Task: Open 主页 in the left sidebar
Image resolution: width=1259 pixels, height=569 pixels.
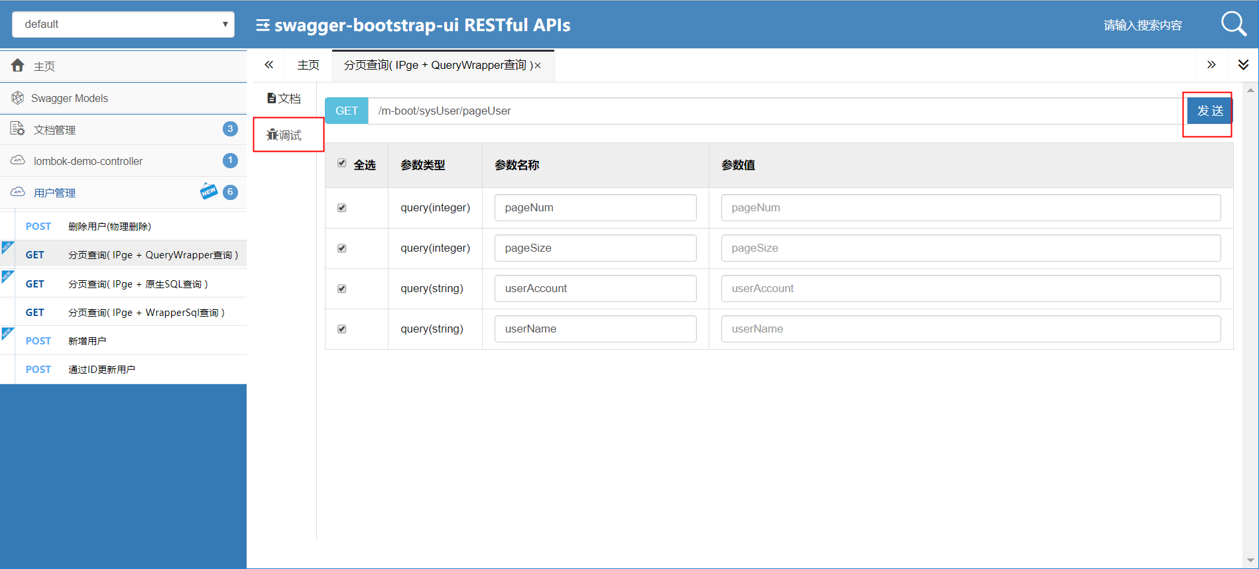Action: (123, 66)
